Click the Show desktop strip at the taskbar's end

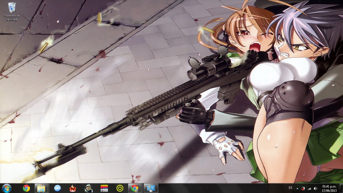point(341,188)
